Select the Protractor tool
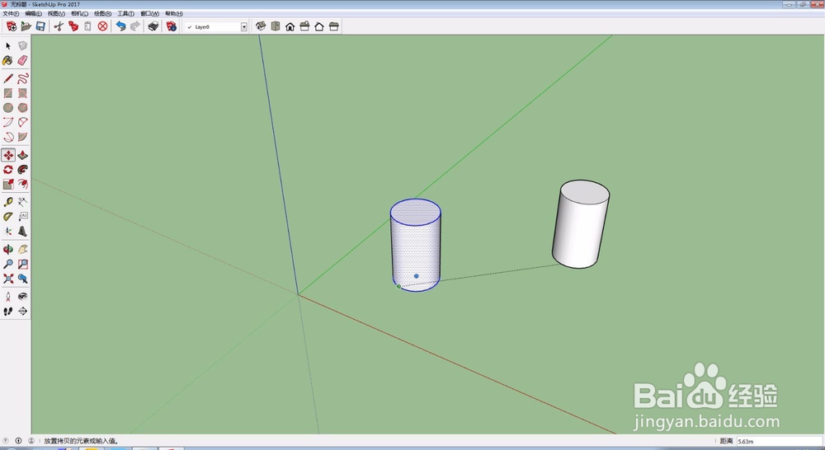Viewport: 825px width, 450px height. pyautogui.click(x=8, y=217)
